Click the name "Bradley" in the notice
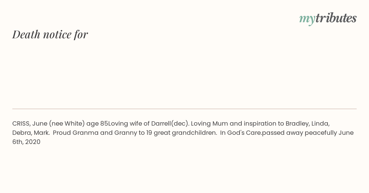 (297, 124)
